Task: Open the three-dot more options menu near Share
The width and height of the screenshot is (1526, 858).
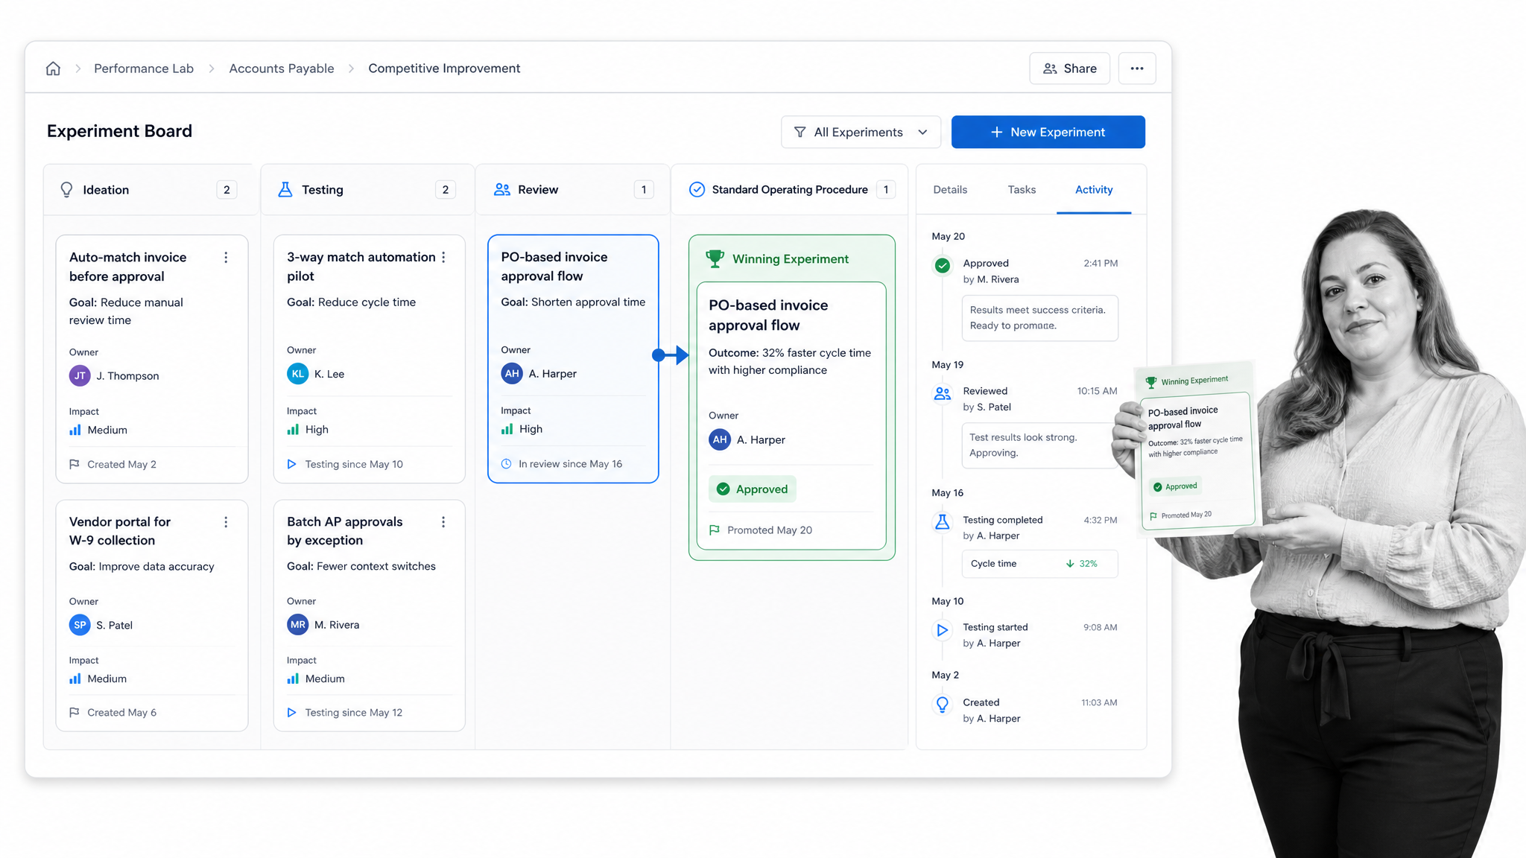Action: [1137, 69]
